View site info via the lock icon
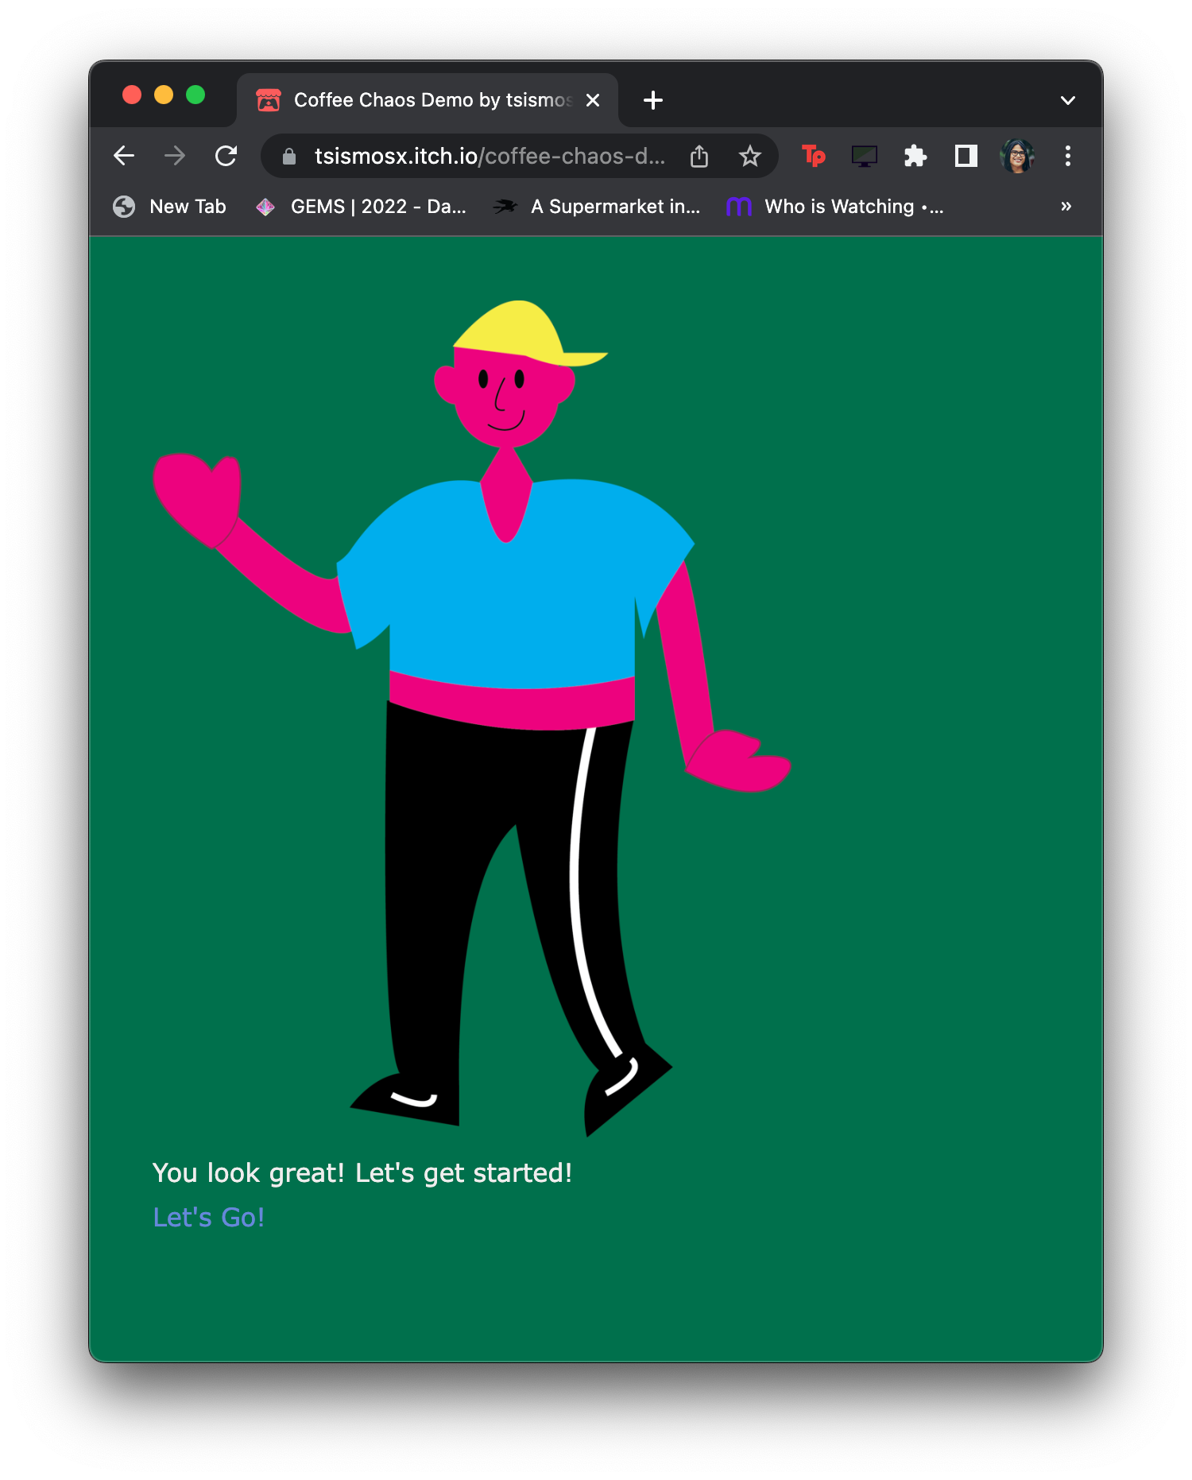The image size is (1192, 1480). [x=289, y=157]
